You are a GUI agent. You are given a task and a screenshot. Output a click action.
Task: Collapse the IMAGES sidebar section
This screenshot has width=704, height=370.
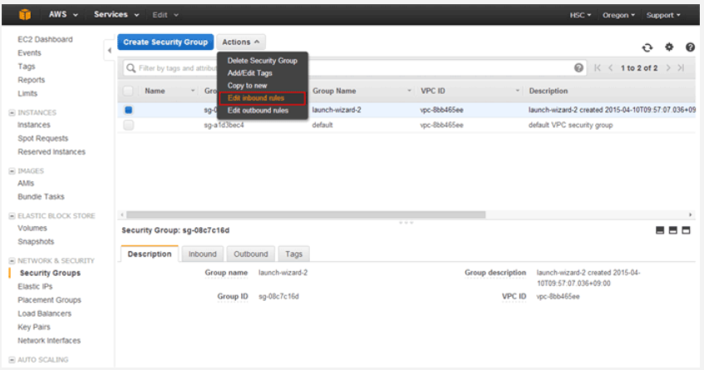coord(12,171)
